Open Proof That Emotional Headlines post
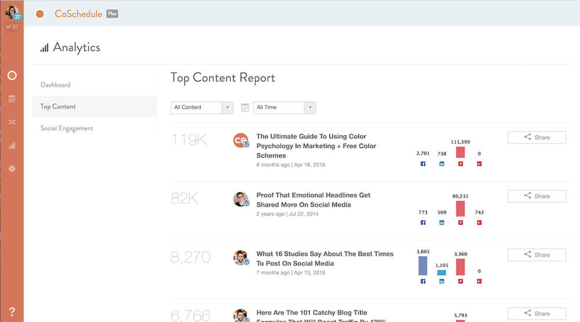This screenshot has width=580, height=322. (313, 200)
